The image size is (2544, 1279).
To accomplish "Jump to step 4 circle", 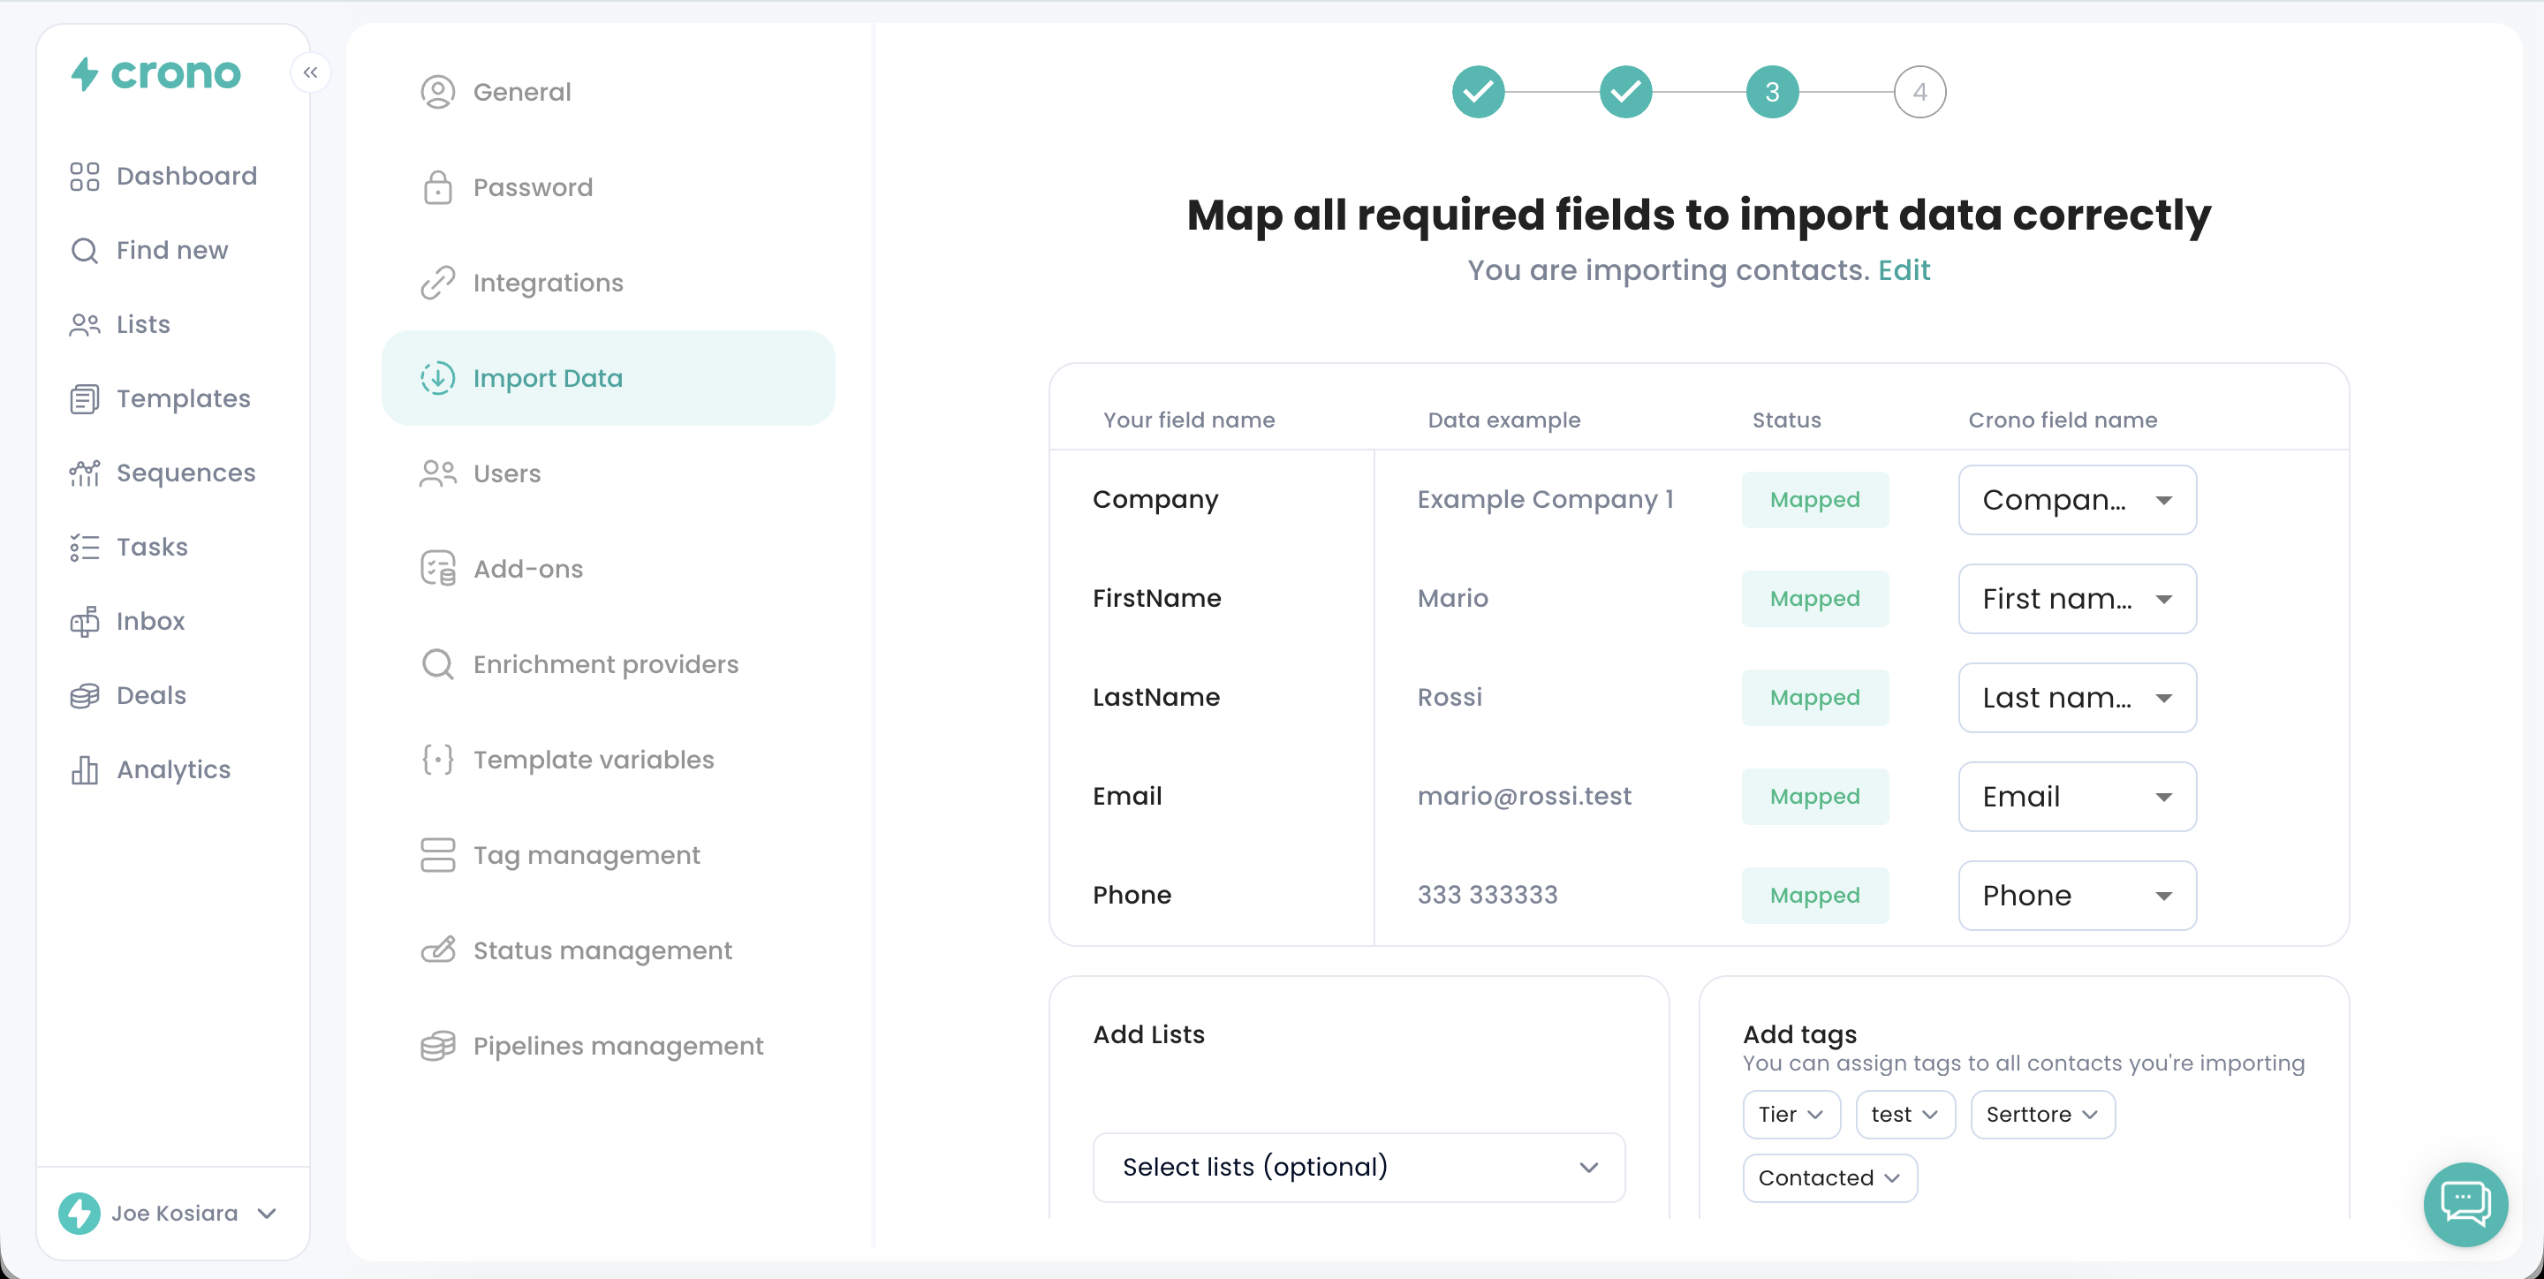I will (x=1919, y=92).
